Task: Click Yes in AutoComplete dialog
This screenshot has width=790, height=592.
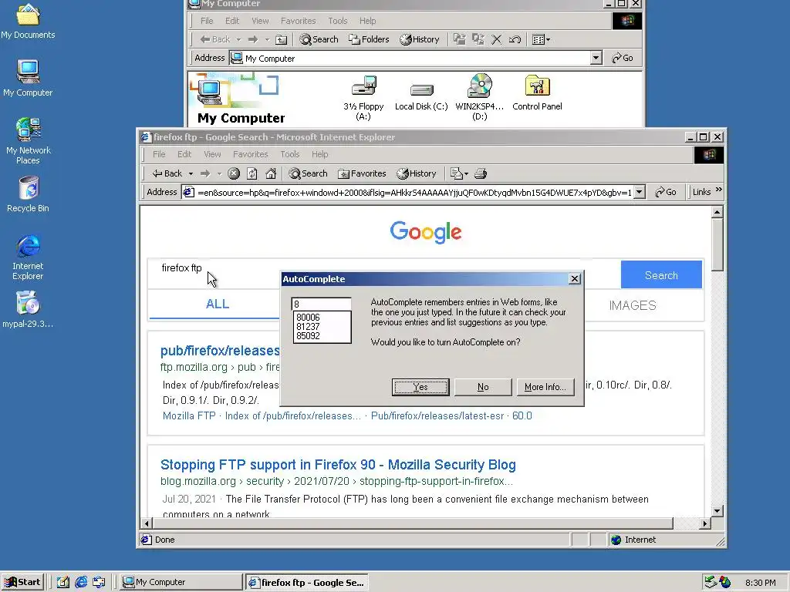Action: tap(420, 387)
